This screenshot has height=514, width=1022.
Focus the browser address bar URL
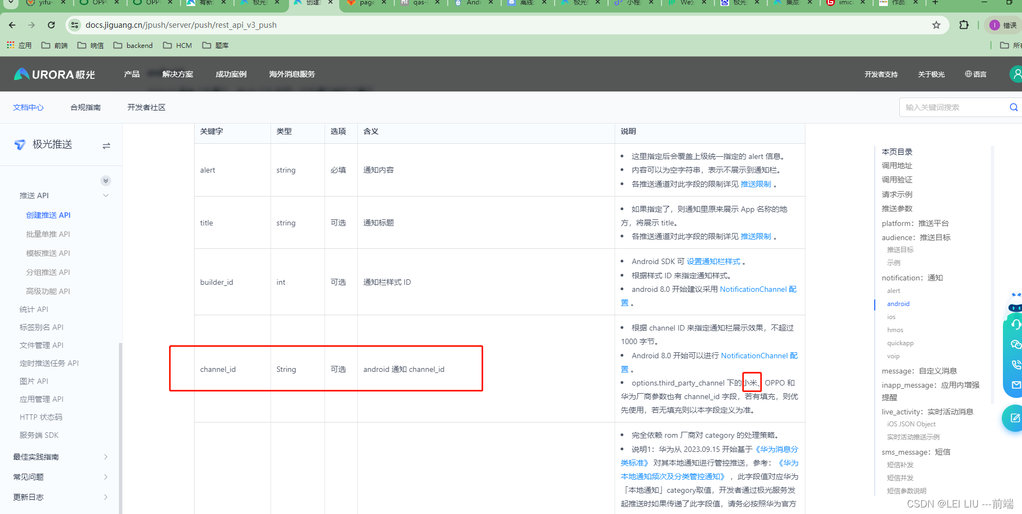tap(181, 25)
